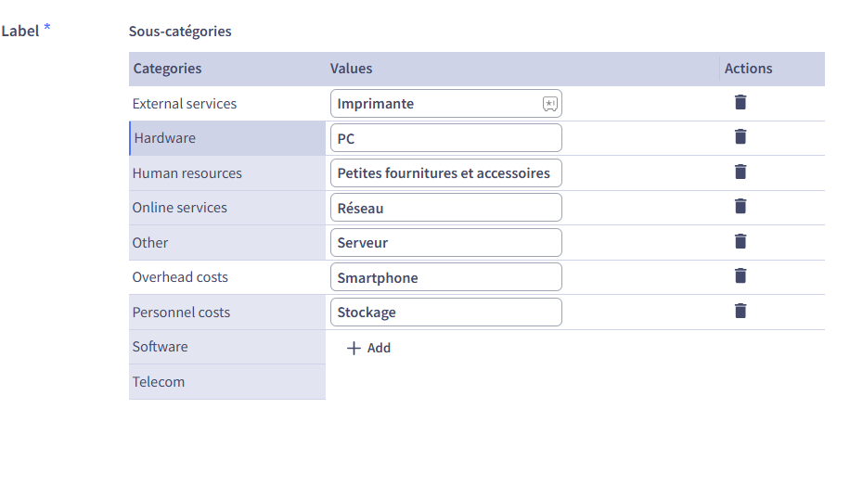Open the Telecom category
863x485 pixels.
pyautogui.click(x=159, y=382)
